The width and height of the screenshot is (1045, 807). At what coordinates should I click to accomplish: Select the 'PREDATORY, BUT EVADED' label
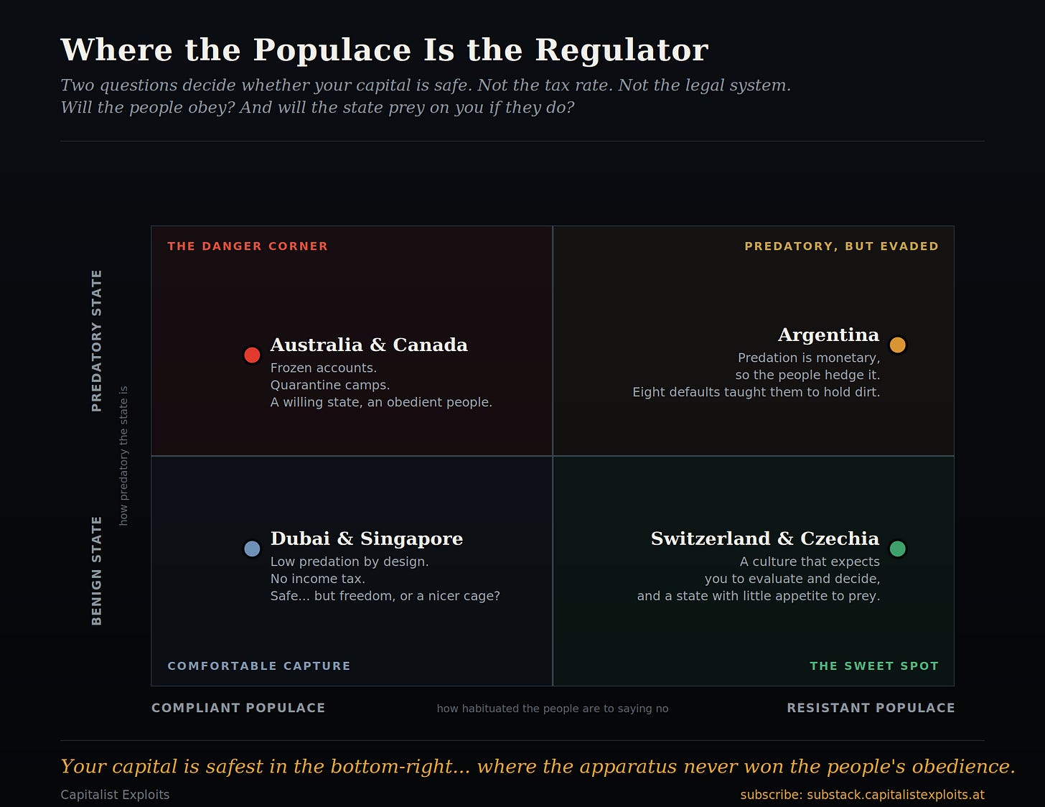point(841,246)
